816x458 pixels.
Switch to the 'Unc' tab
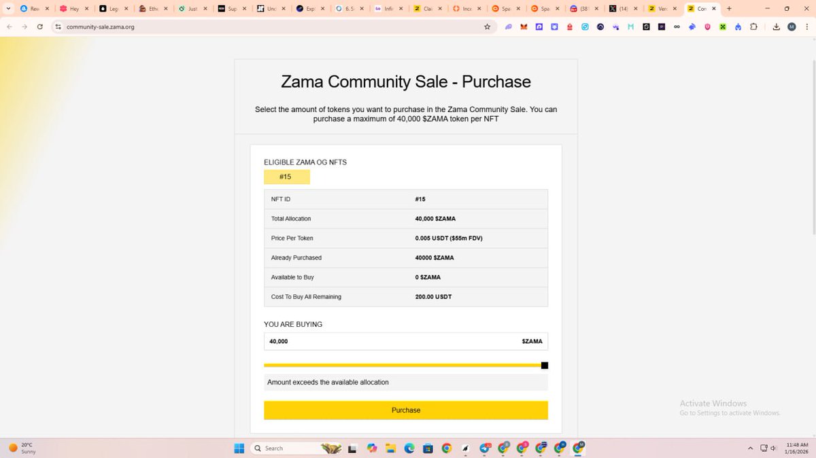(x=271, y=9)
